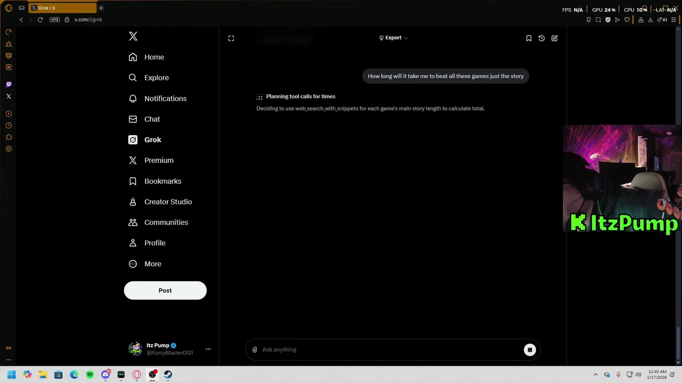Viewport: 682px width, 383px height.
Task: Open Chat in the X sidebar
Action: click(x=144, y=119)
